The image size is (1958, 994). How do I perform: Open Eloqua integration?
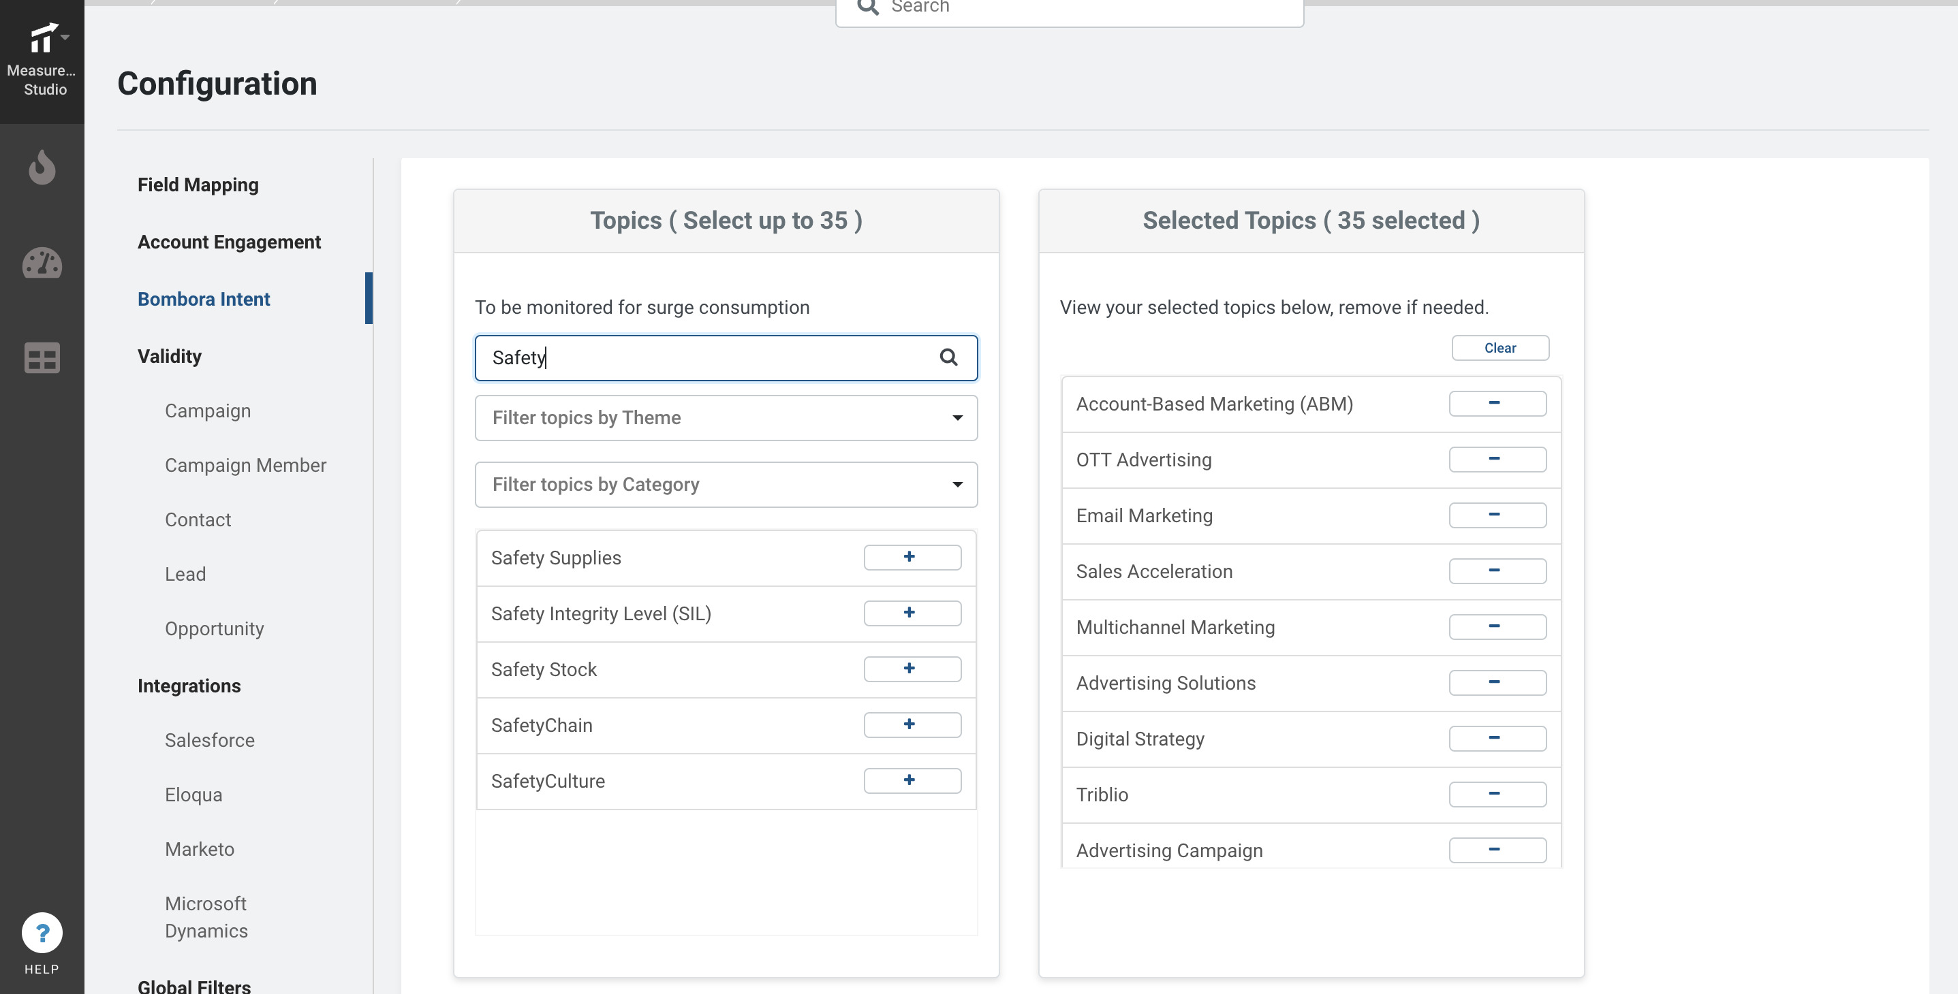coord(193,795)
